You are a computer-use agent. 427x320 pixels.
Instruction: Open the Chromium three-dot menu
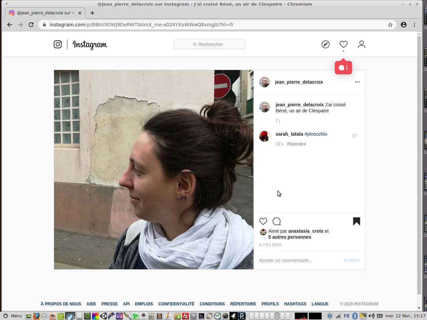click(414, 25)
